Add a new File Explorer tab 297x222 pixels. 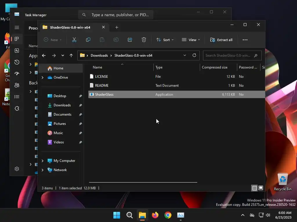117,27
